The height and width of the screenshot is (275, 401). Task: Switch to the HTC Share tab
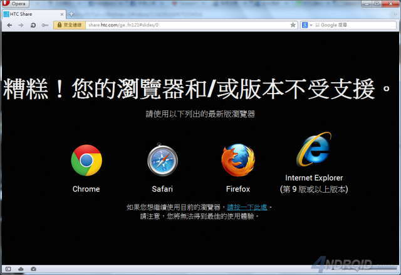pyautogui.click(x=33, y=14)
